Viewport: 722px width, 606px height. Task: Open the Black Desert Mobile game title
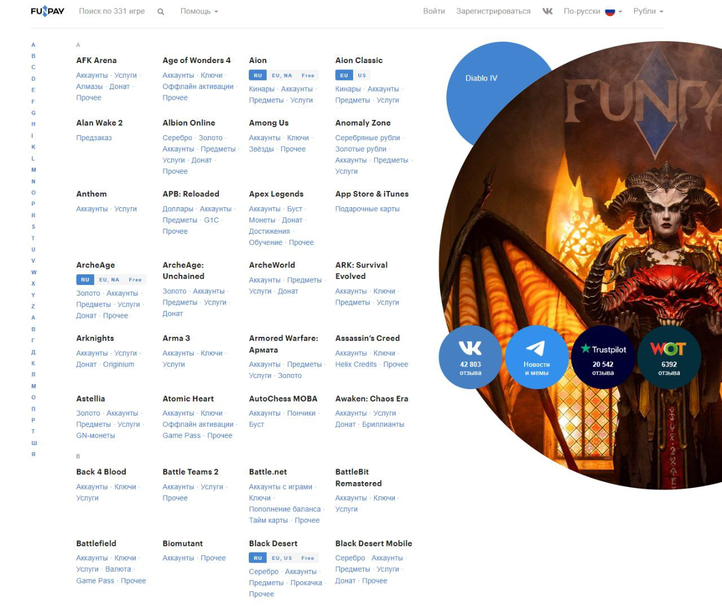click(373, 543)
